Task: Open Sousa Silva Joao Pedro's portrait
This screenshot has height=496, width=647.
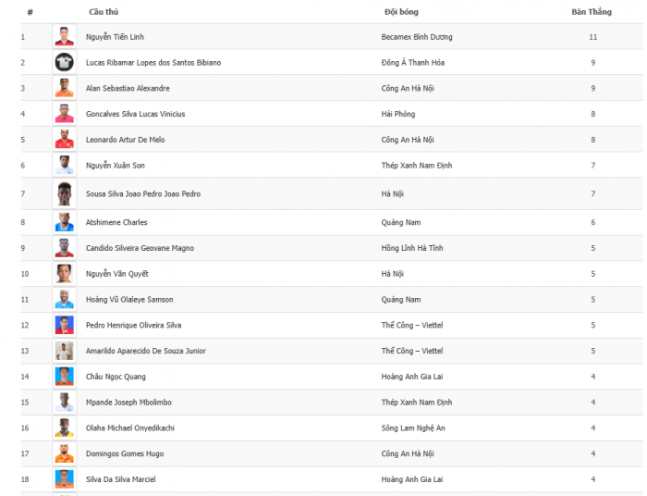Action: pos(65,193)
